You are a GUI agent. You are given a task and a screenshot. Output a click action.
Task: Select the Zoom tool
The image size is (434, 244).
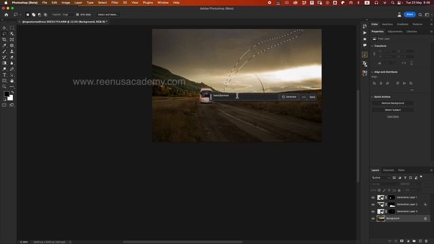click(x=4, y=87)
